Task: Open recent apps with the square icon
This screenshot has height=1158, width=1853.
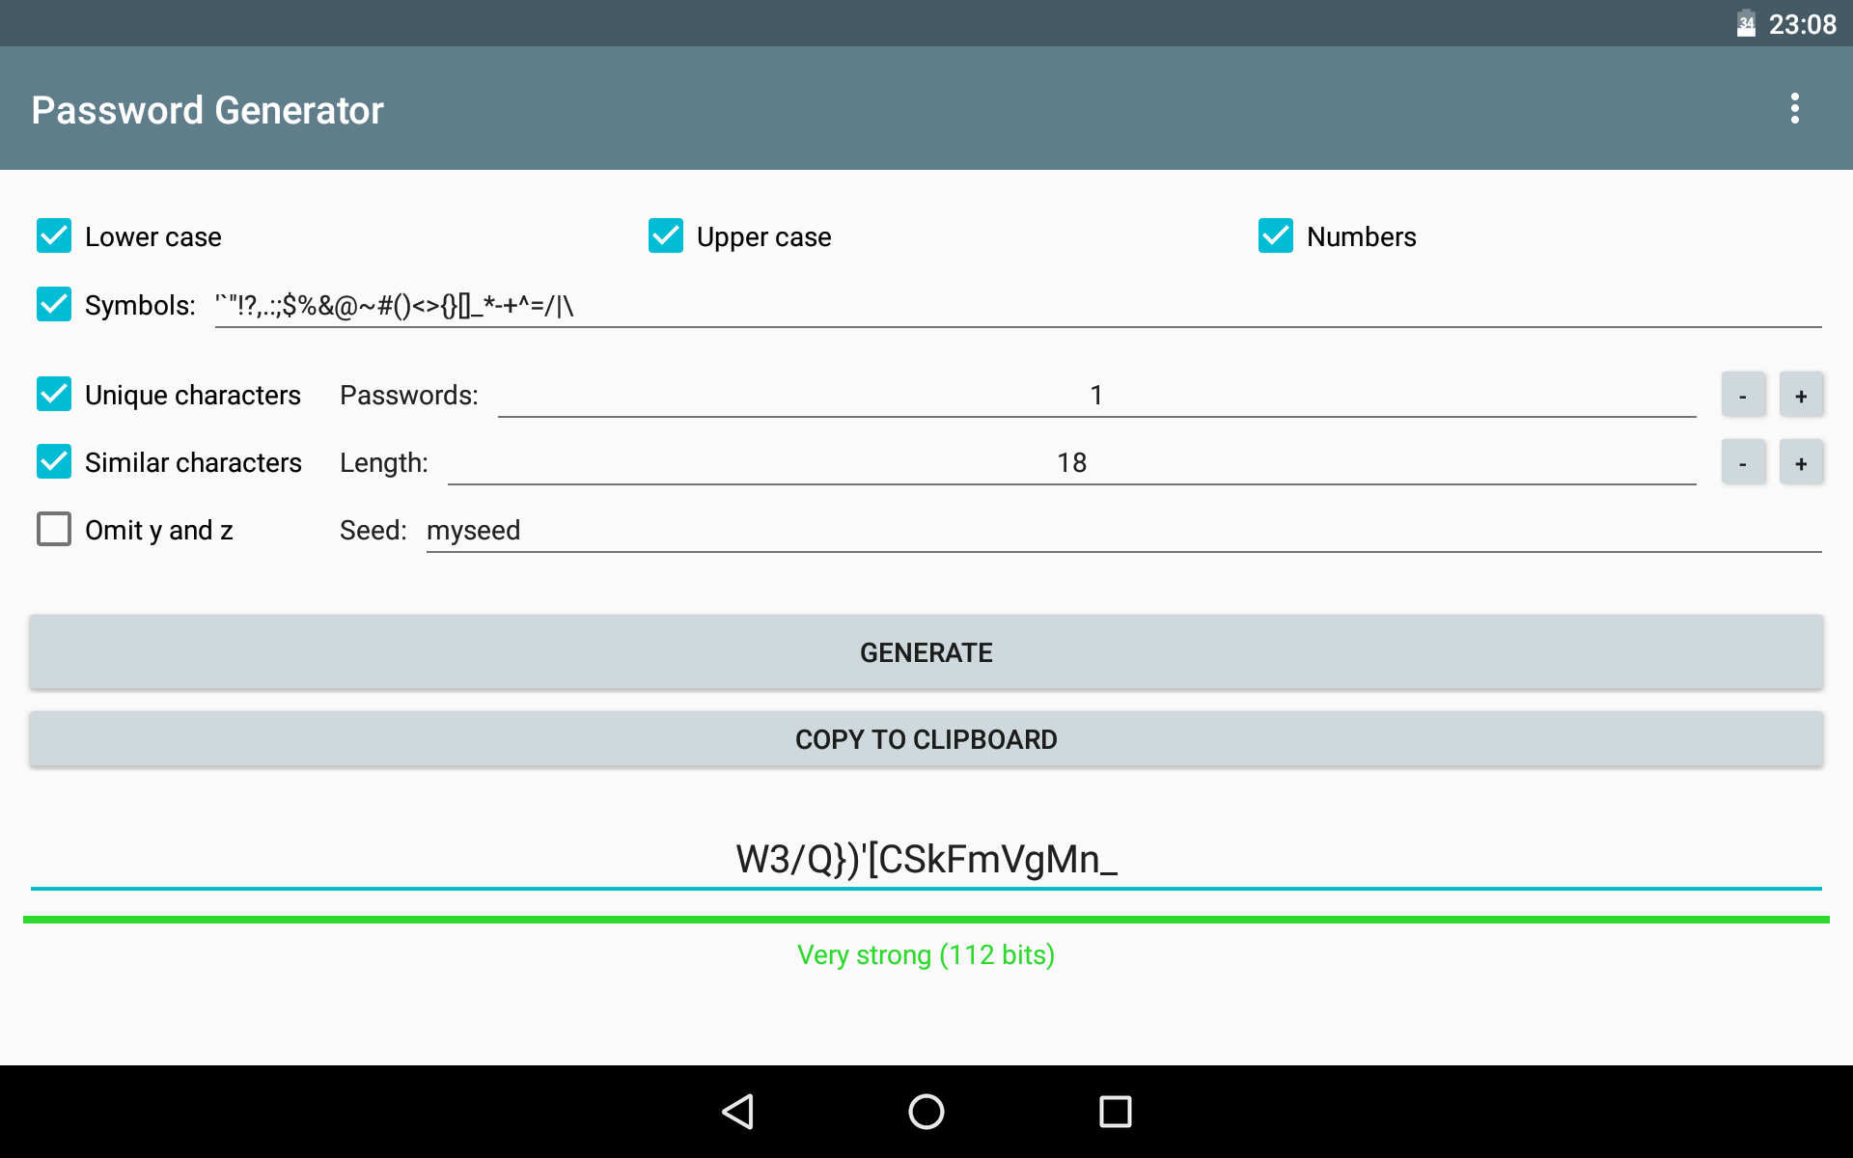Action: tap(1116, 1112)
